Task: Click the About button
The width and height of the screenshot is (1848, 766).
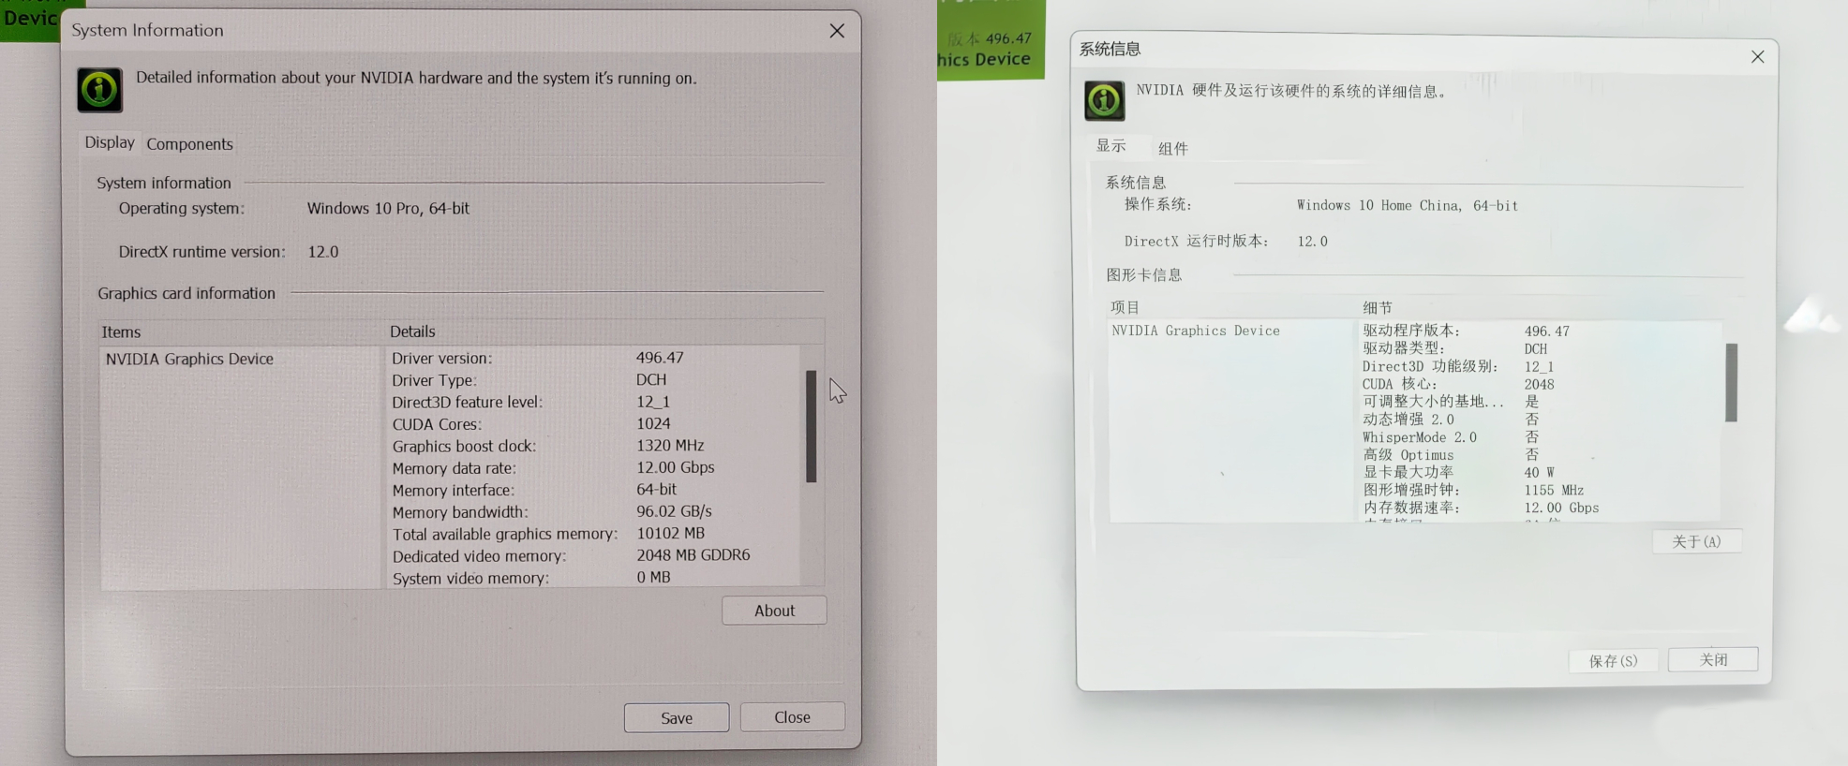Action: pyautogui.click(x=774, y=611)
